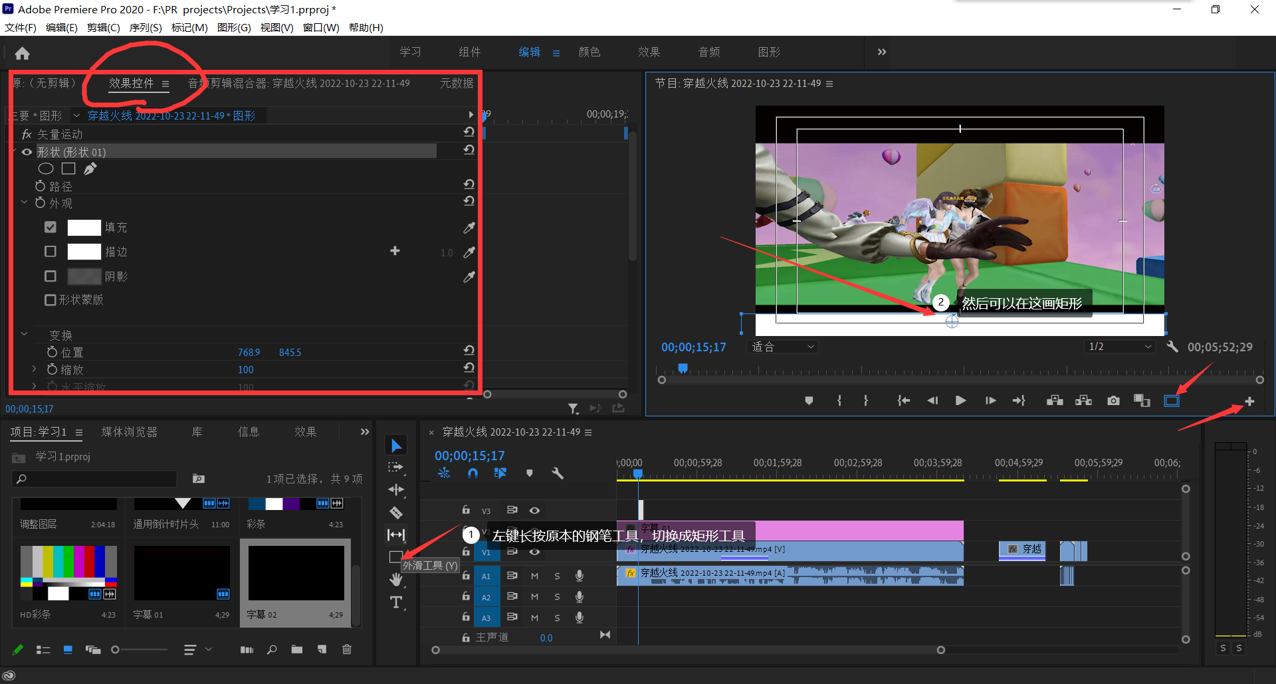
Task: Delete selected item with trash icon
Action: click(347, 649)
